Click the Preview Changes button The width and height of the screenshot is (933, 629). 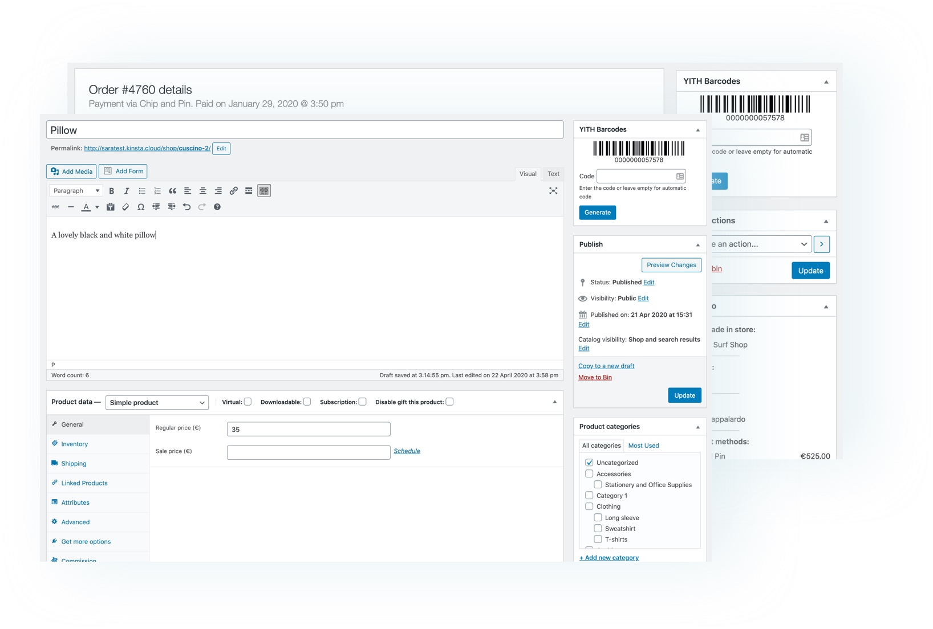pyautogui.click(x=671, y=265)
